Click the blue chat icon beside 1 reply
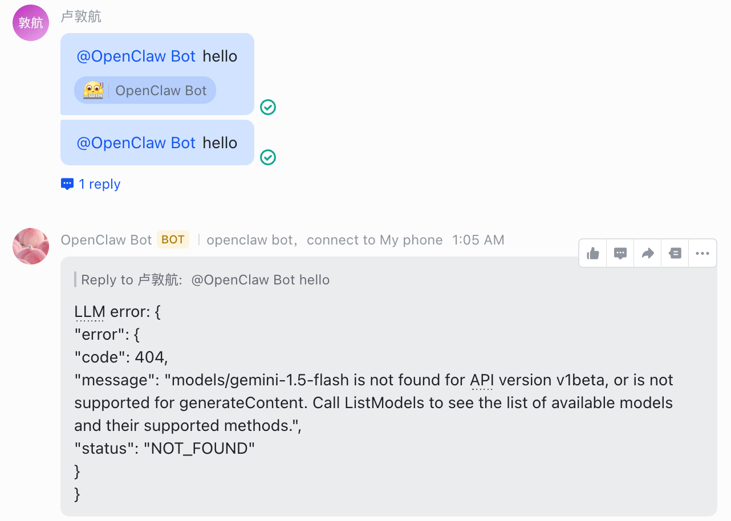This screenshot has width=731, height=521. 67,184
